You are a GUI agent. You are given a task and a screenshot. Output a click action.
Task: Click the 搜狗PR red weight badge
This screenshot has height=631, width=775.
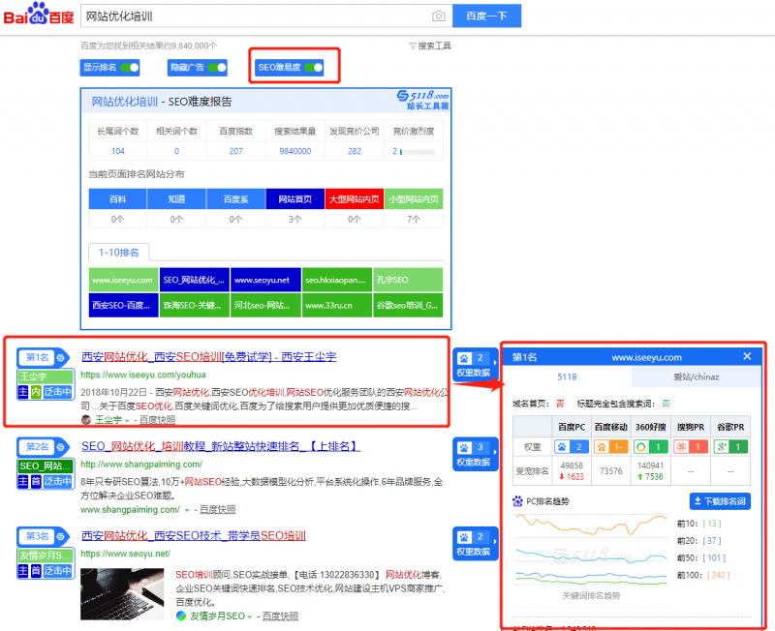(x=691, y=447)
